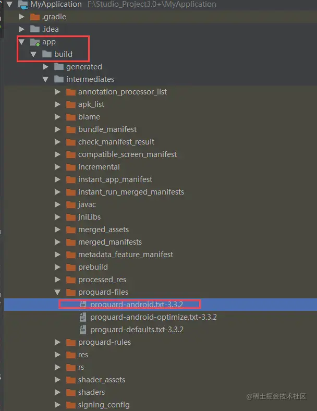
Task: Click the generated folder icon
Action: (x=59, y=67)
